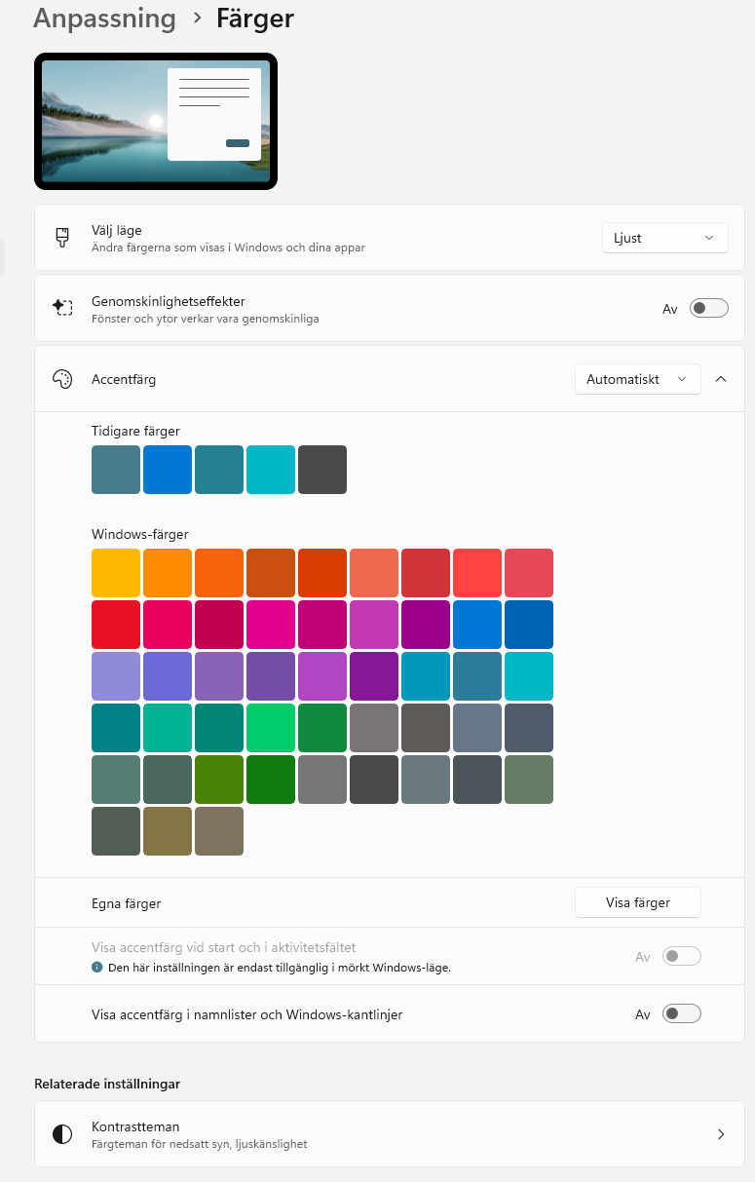This screenshot has height=1182, width=755.
Task: Click 'Ändra färgerna som visas i Windows' description
Action: (228, 248)
